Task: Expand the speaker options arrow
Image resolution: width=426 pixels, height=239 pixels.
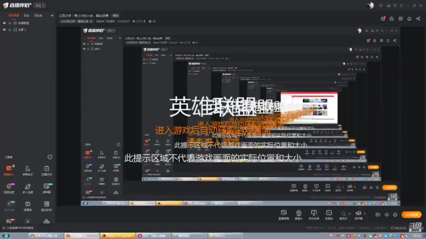Action: point(365,214)
